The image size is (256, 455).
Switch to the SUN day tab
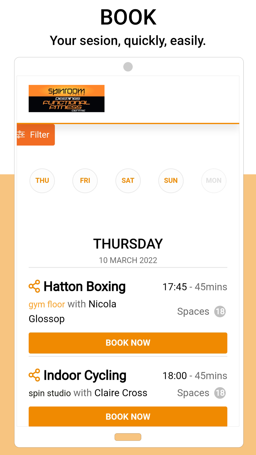pos(171,181)
